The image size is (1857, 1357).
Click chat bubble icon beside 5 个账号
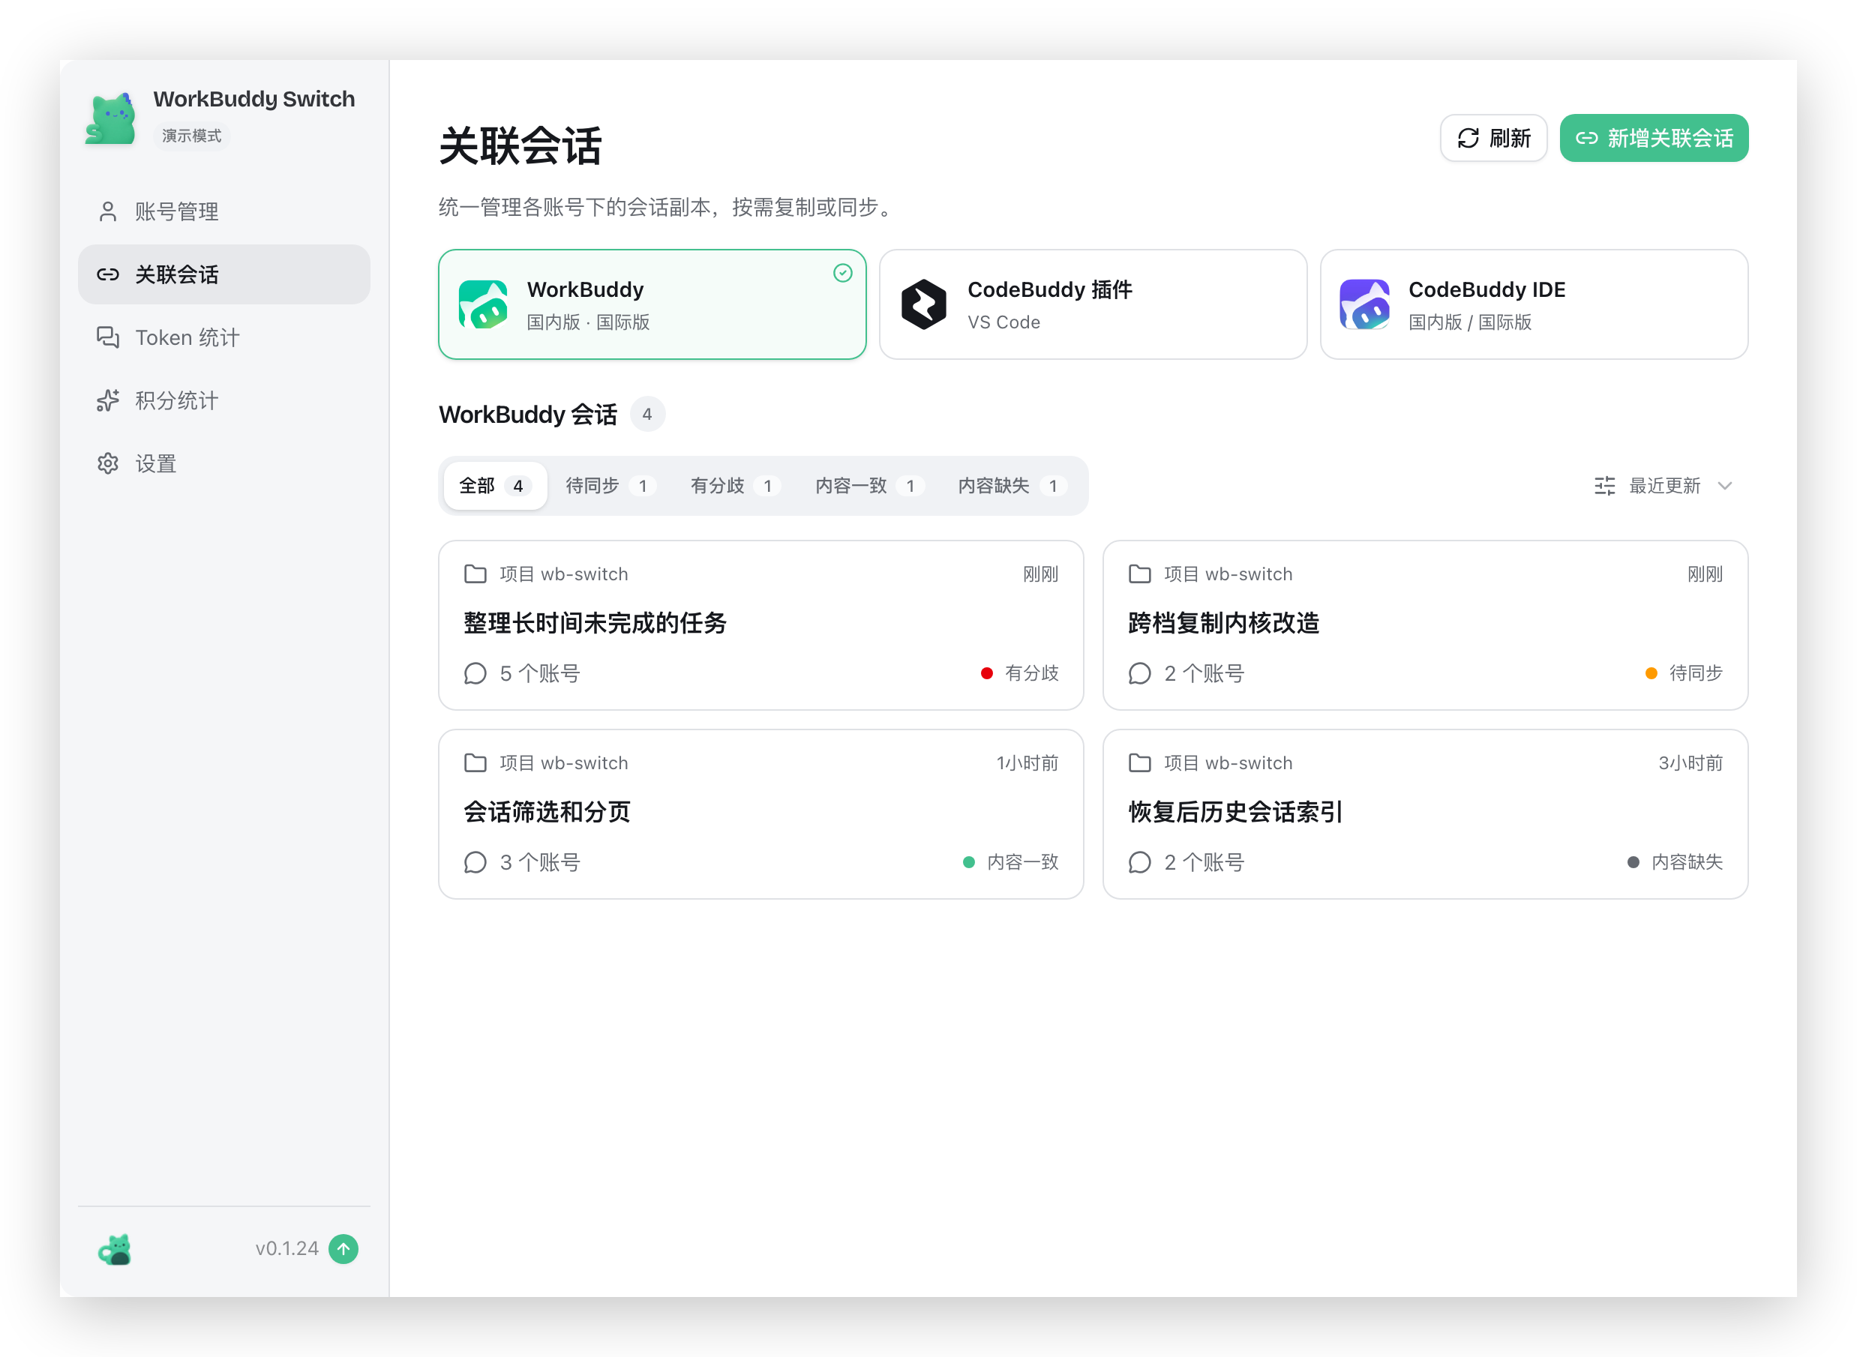[475, 673]
